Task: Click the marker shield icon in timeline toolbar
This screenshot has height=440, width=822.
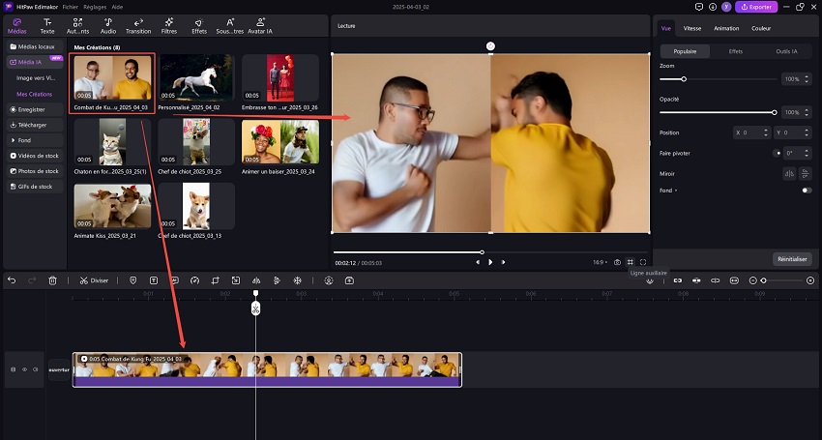Action: tap(133, 280)
